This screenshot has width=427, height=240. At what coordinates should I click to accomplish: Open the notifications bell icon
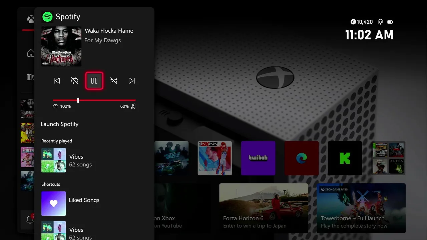[30, 220]
